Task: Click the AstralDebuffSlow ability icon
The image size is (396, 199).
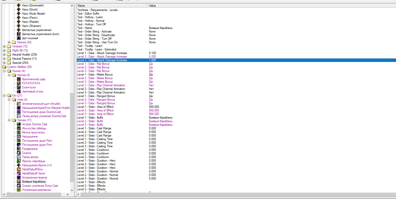Action: (19, 169)
